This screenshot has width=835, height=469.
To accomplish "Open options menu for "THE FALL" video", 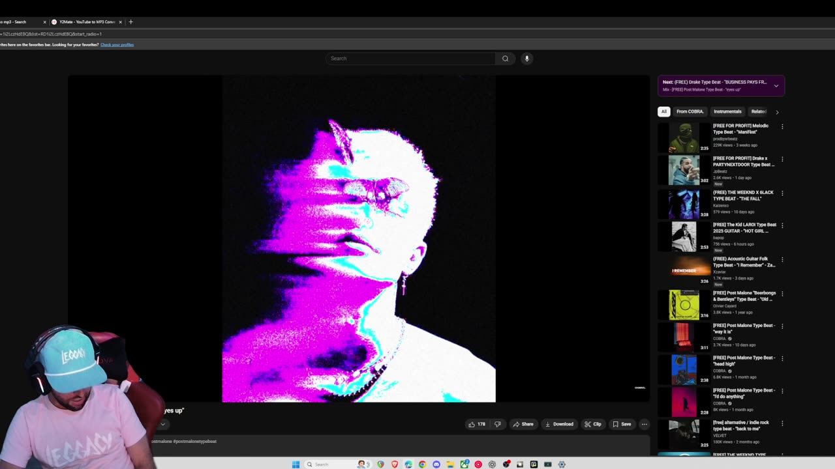I will click(782, 193).
